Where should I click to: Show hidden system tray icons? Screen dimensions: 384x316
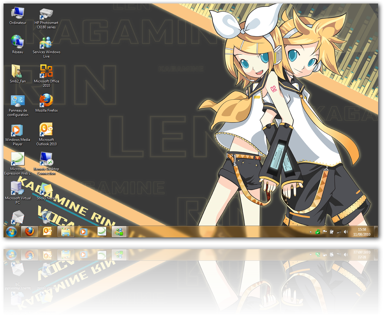(311, 232)
